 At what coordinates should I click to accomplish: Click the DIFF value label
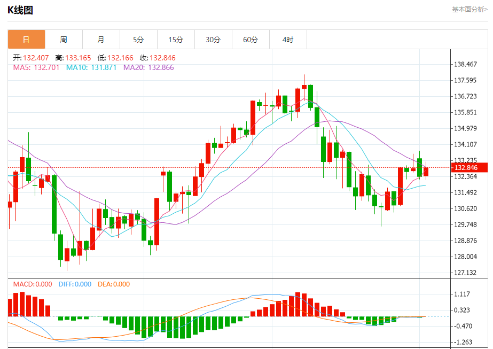[x=75, y=284]
